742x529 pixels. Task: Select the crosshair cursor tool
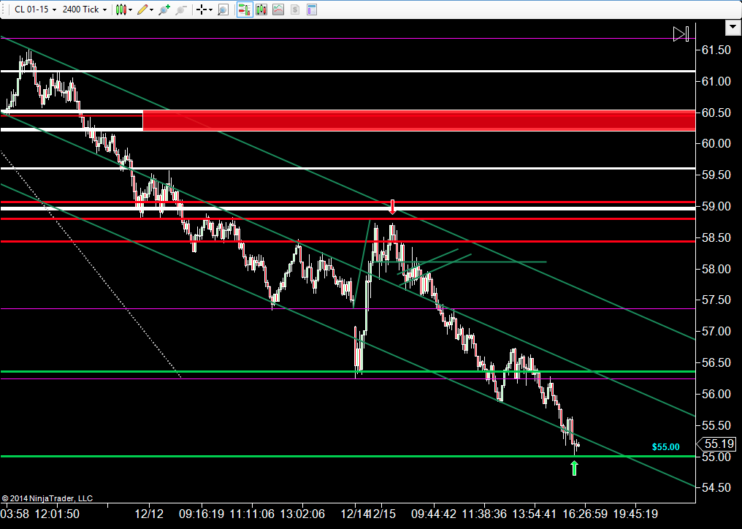[x=202, y=9]
